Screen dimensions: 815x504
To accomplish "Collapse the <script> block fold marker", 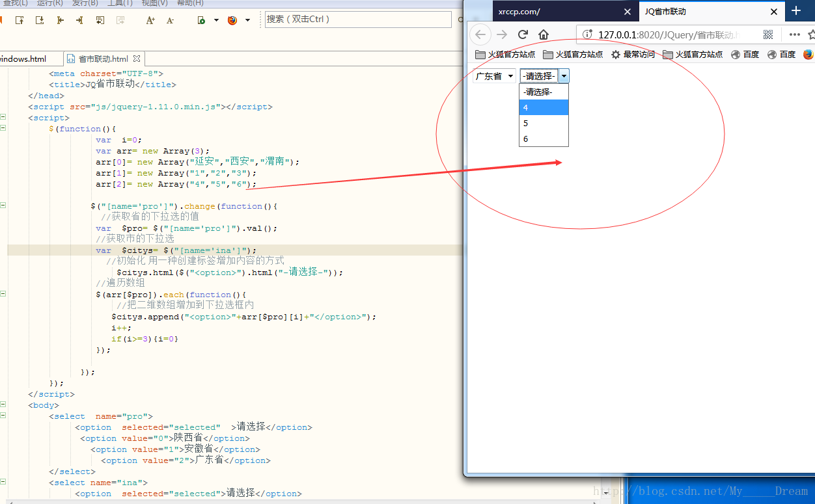I will pos(3,117).
